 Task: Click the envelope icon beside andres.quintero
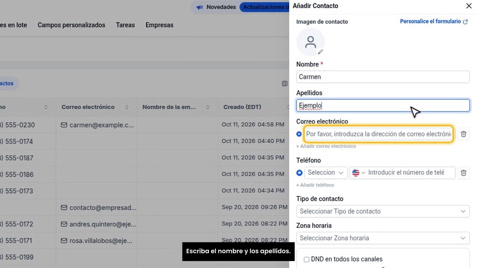click(64, 224)
